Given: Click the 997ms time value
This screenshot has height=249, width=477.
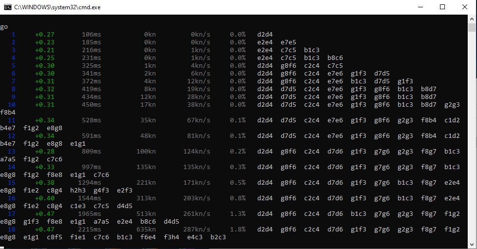Looking at the screenshot, I should point(91,167).
